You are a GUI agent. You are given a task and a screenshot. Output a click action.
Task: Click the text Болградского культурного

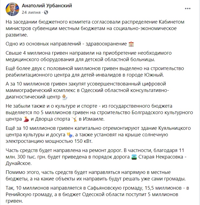click(x=162, y=113)
